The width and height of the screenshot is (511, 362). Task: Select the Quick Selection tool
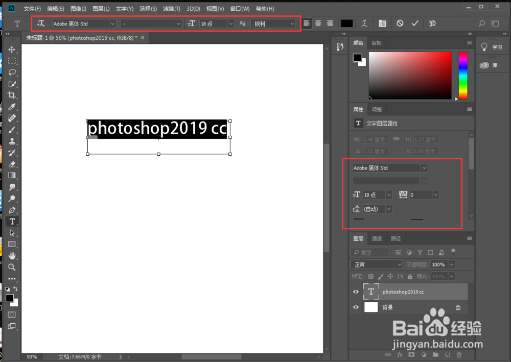click(12, 84)
